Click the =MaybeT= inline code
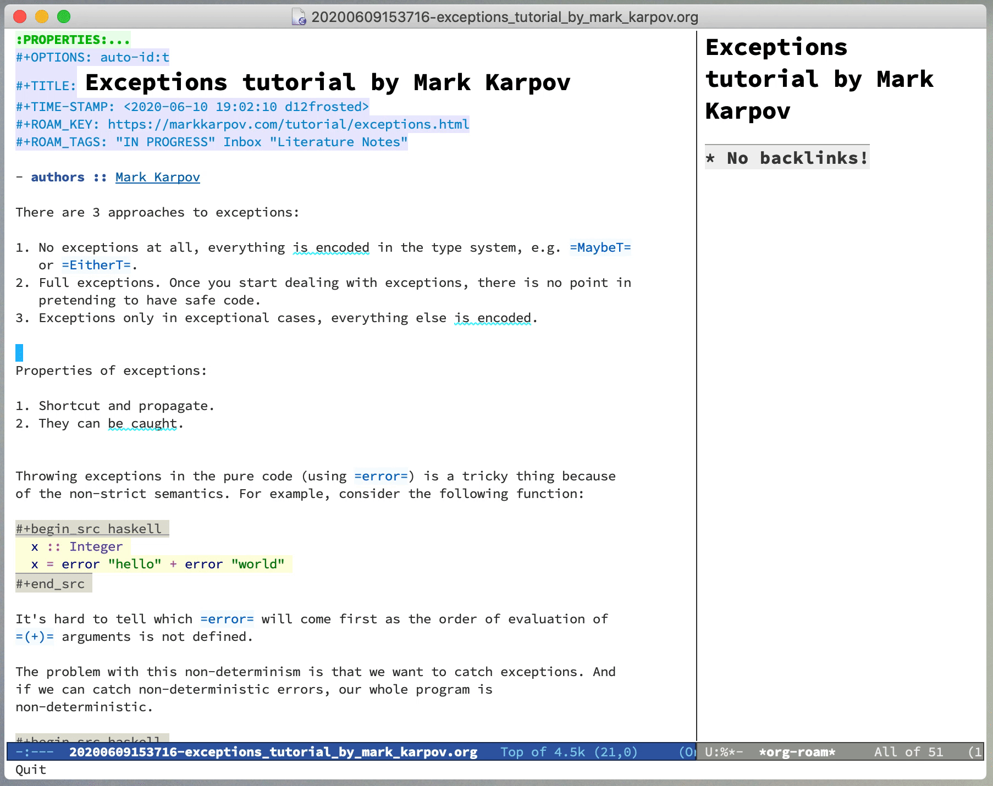 coord(600,247)
